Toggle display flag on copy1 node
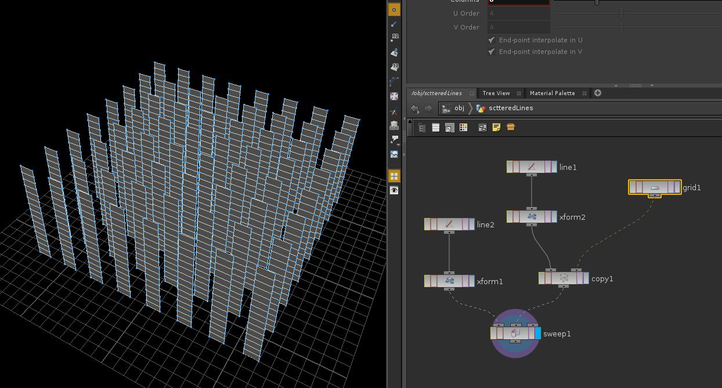The image size is (722, 388). click(586, 278)
